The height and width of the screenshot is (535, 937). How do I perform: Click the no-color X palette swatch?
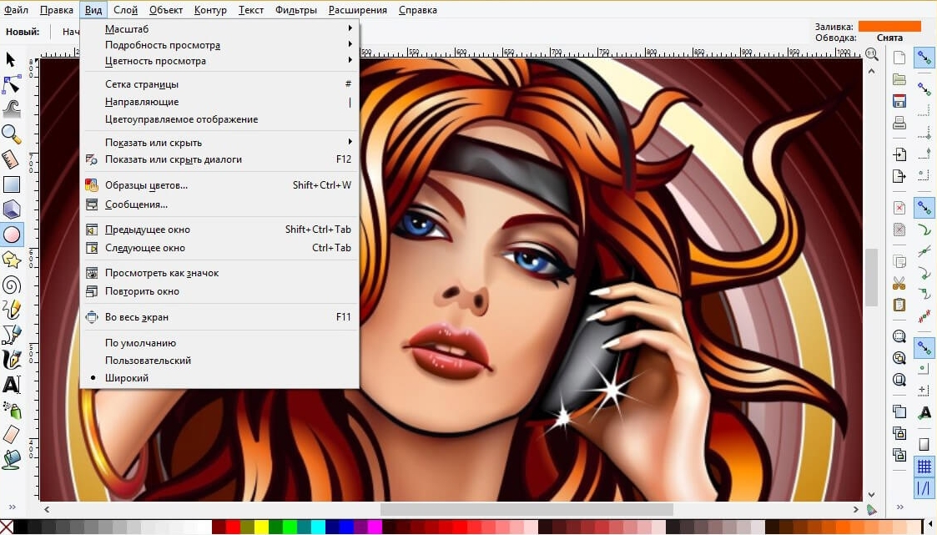tap(6, 527)
